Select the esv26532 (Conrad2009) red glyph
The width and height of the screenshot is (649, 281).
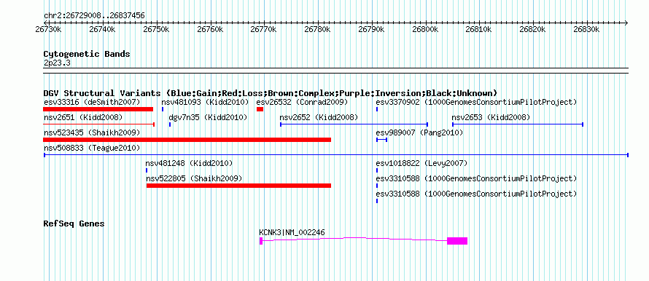coord(260,109)
